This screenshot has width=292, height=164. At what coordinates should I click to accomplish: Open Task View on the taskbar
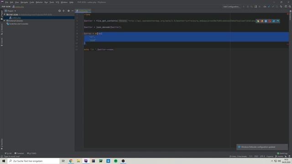point(63,161)
